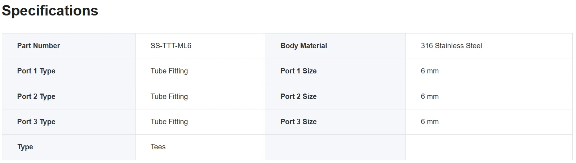Screen dimensions: 576x163
Task: Click the Port 3 Size label
Action: pyautogui.click(x=298, y=122)
